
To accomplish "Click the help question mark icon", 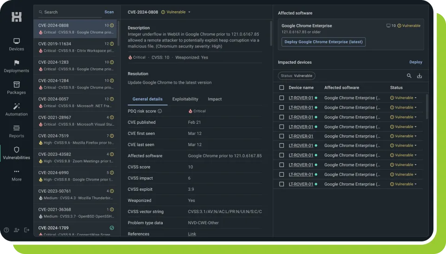I will click(x=6, y=230).
